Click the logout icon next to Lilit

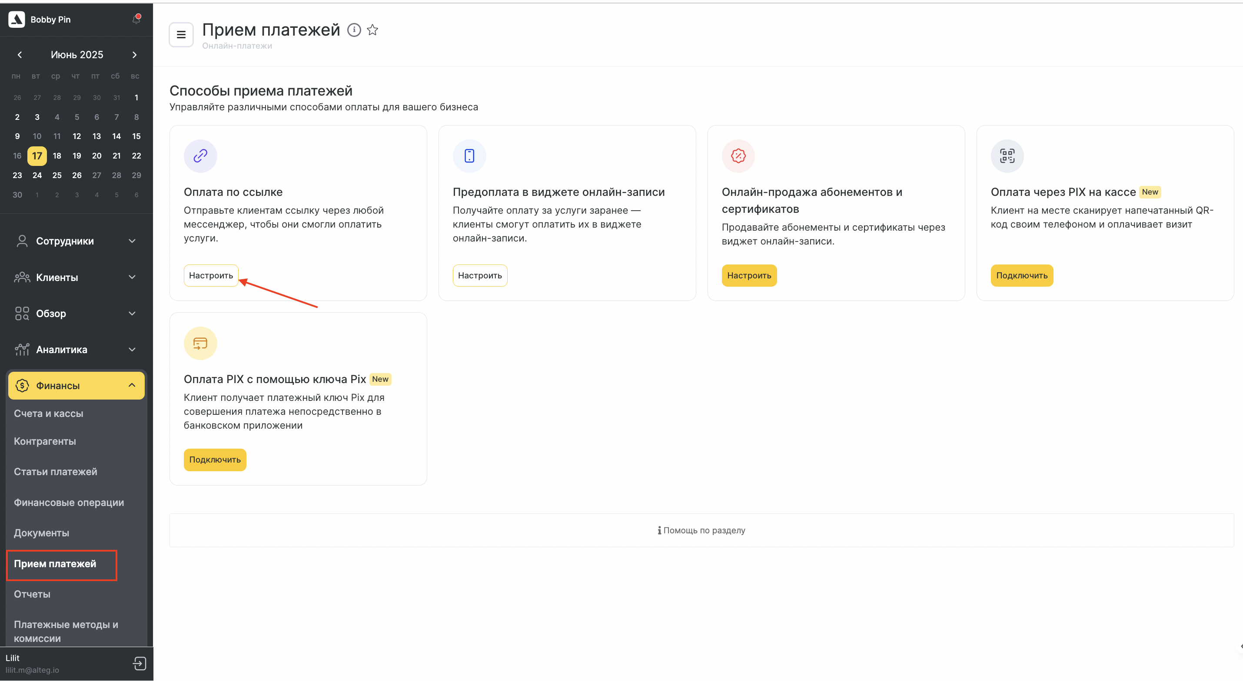(x=140, y=663)
